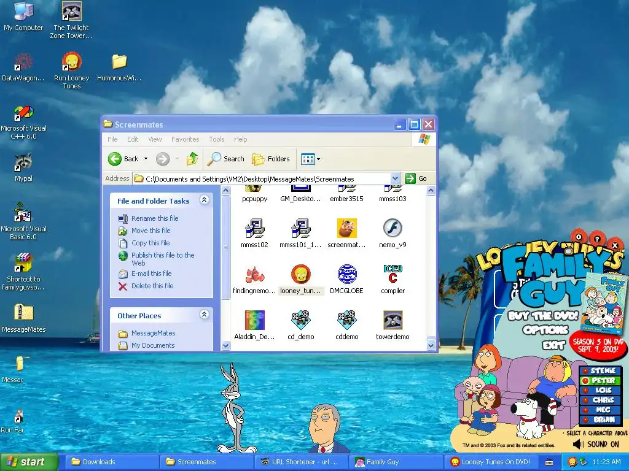This screenshot has height=471, width=629.
Task: Click the Up folder toolbar icon
Action: point(192,159)
